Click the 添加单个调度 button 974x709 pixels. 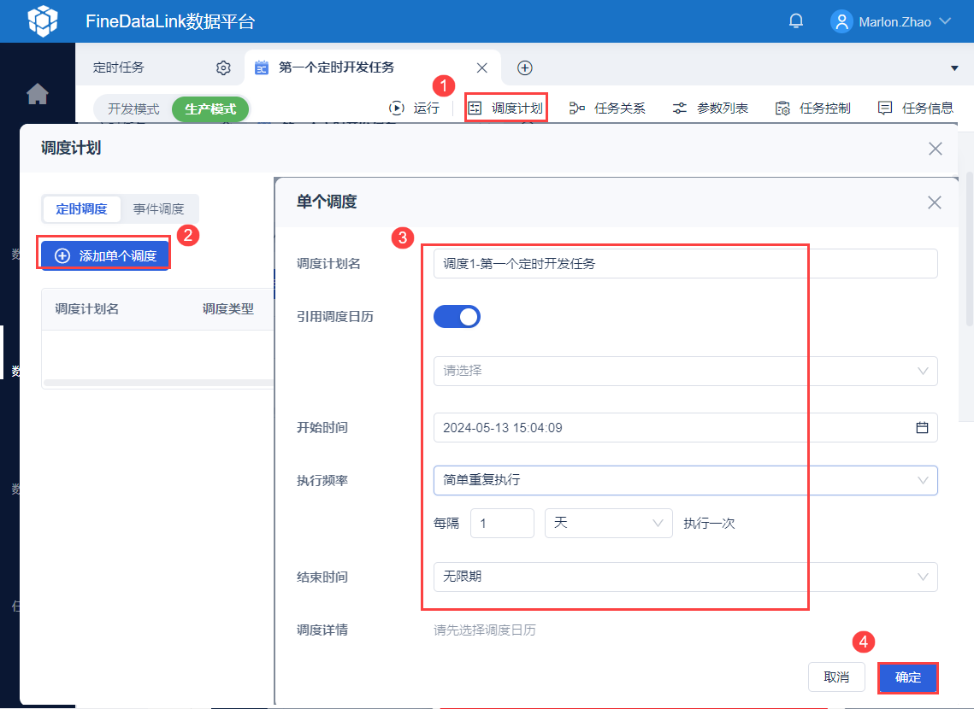click(105, 255)
